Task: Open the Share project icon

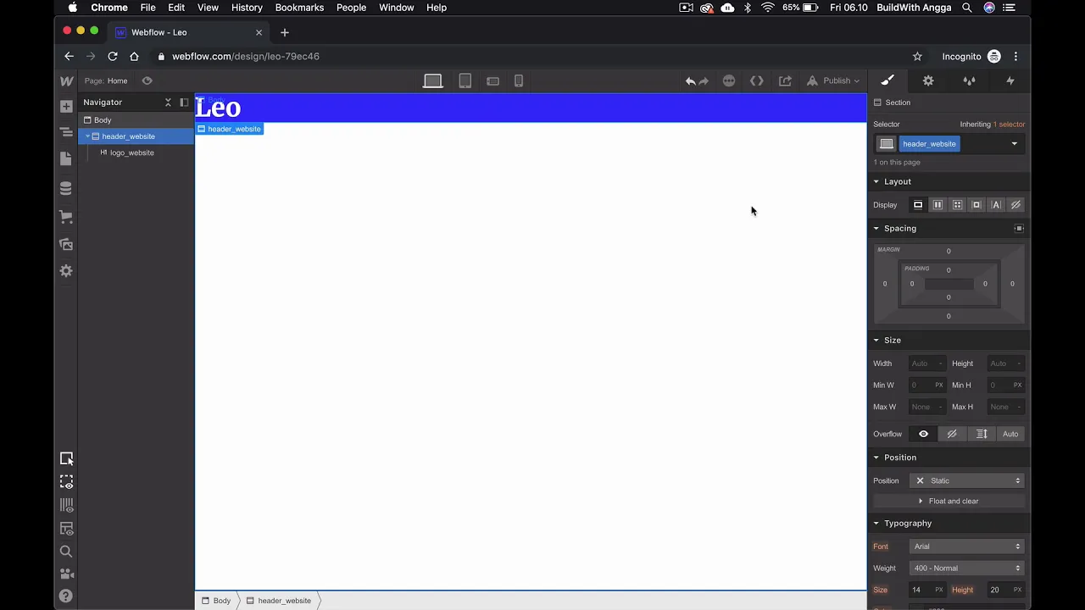Action: [786, 81]
